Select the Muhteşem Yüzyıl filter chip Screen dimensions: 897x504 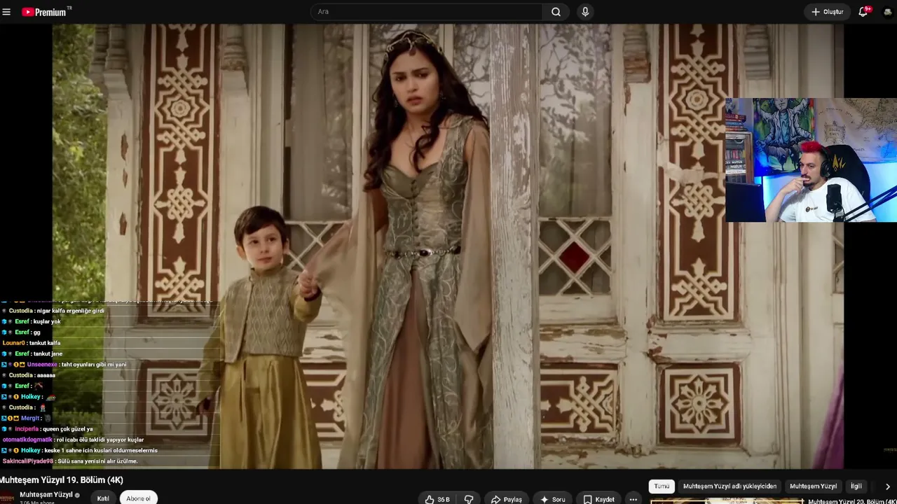click(813, 486)
